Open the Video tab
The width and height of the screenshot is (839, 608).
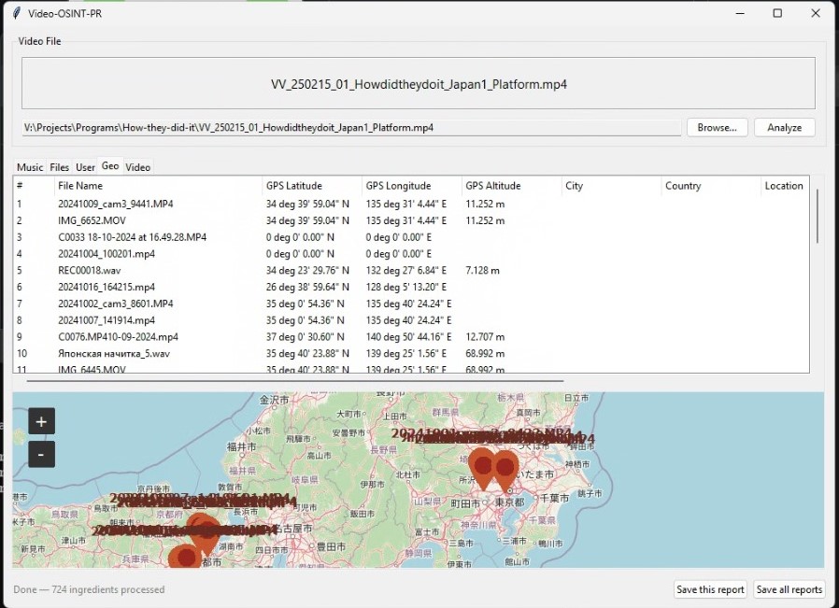point(137,166)
